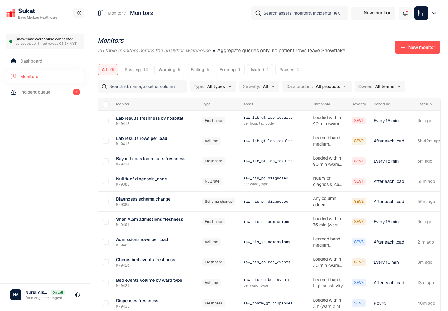Click Schema change type tag
Image resolution: width=448 pixels, height=311 pixels.
219,202
